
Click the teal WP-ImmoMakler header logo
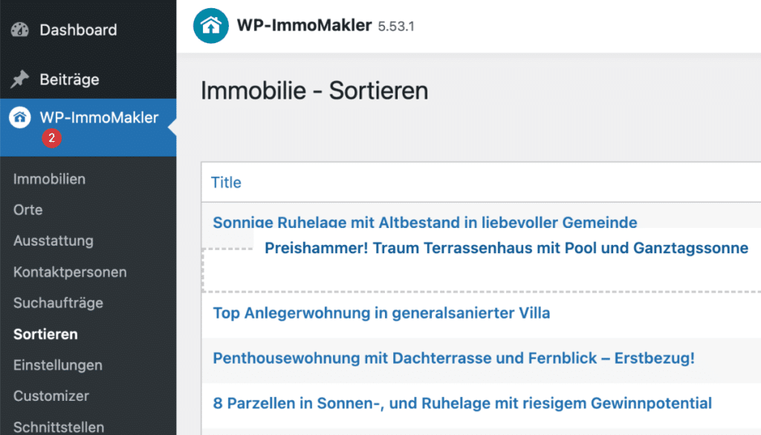[210, 26]
